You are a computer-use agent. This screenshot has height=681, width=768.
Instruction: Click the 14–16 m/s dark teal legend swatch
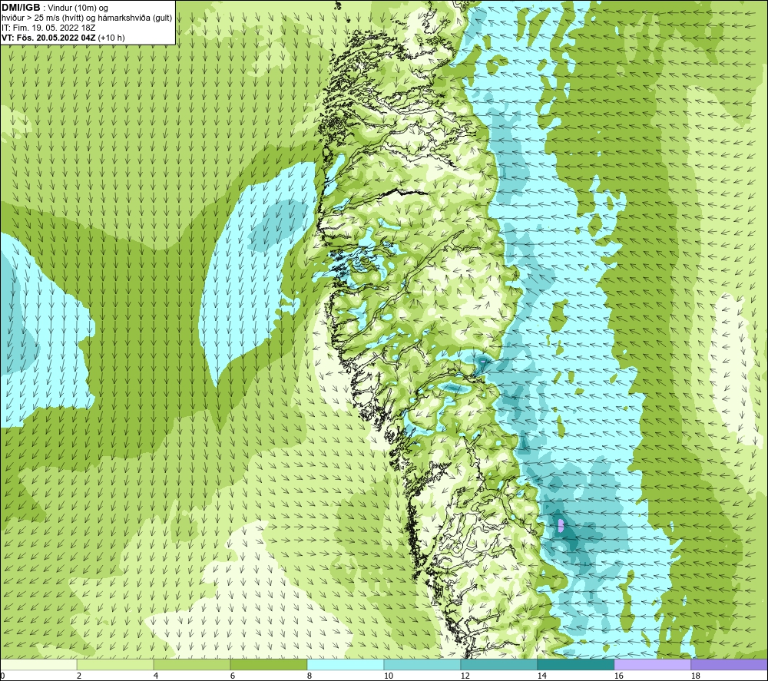[x=575, y=664]
